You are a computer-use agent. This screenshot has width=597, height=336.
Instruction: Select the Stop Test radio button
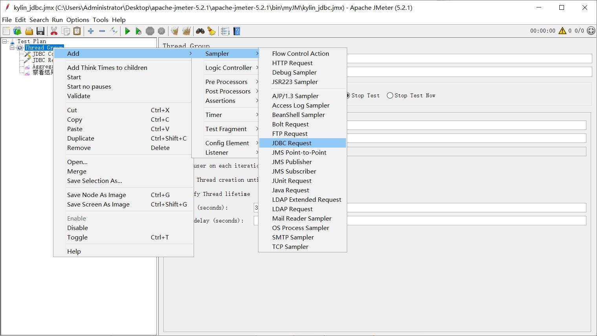tap(348, 95)
